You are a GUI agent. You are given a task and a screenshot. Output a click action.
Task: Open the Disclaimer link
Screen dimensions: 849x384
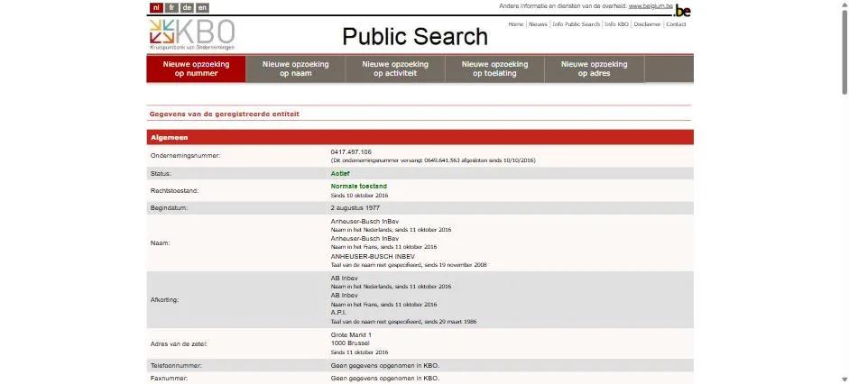[x=647, y=24]
